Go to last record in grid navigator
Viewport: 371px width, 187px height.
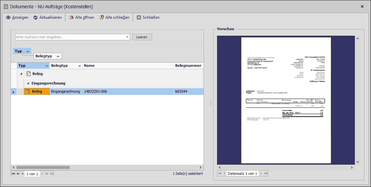tap(52, 174)
